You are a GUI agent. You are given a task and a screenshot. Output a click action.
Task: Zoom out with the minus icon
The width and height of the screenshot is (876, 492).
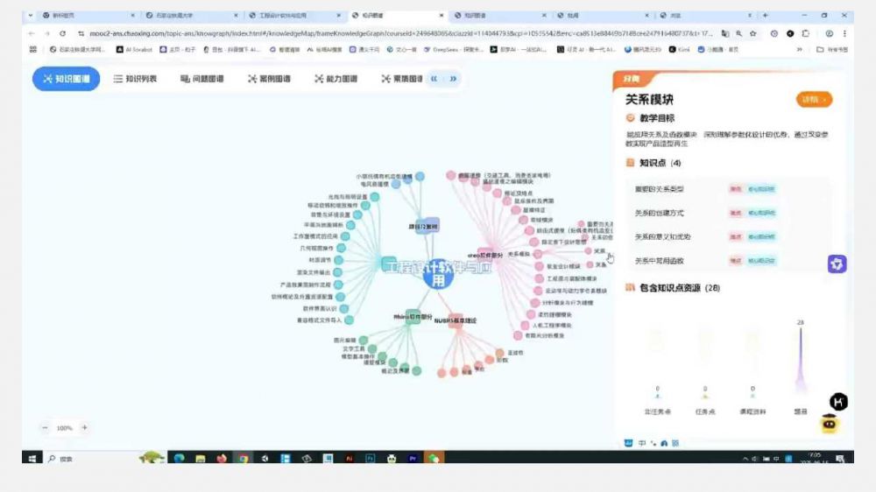[45, 428]
